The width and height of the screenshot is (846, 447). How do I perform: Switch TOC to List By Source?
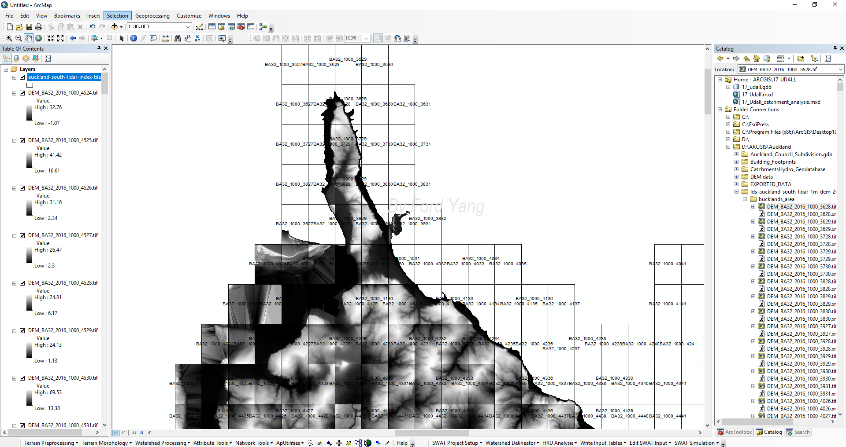point(16,59)
